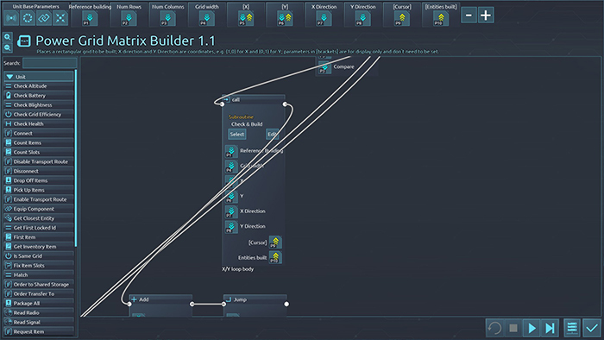
Task: Confirm changes with the checkmark button
Action: pyautogui.click(x=592, y=328)
